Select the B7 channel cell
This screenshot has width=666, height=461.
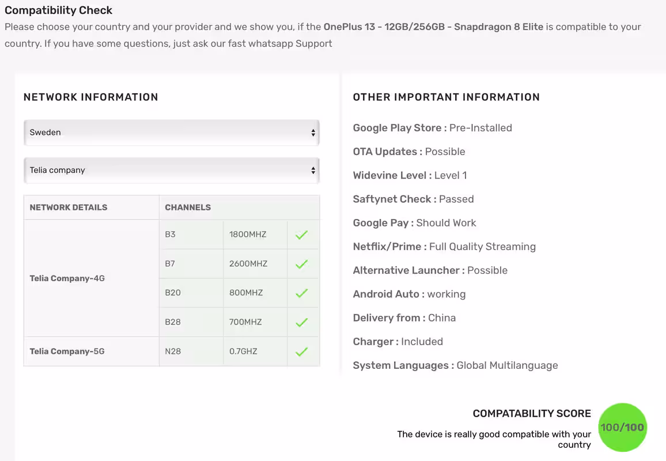tap(191, 264)
